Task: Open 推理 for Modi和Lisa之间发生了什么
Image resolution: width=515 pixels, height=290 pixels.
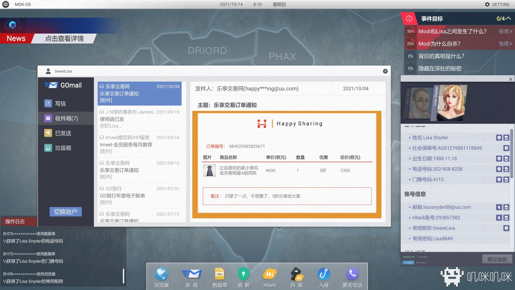Action: (x=505, y=31)
